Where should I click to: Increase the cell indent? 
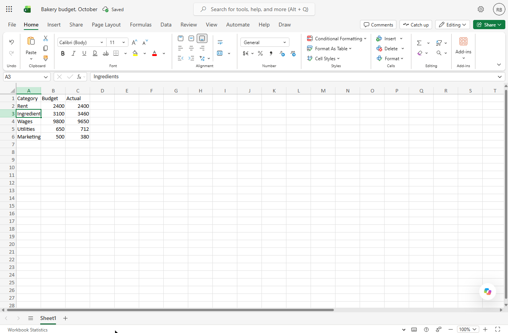pos(191,58)
